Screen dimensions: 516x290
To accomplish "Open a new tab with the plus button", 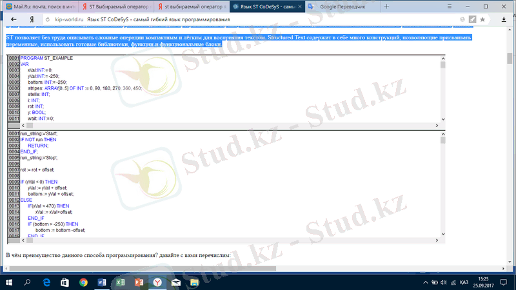I will pyautogui.click(x=386, y=6).
